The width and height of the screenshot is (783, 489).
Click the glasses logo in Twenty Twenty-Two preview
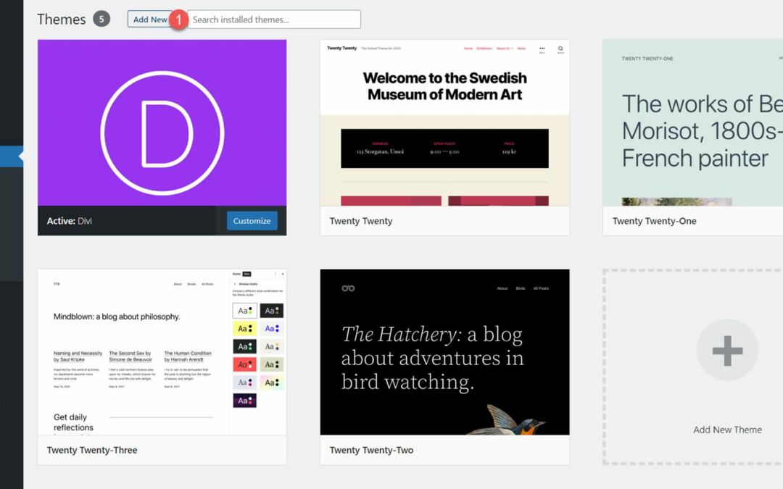click(x=348, y=288)
